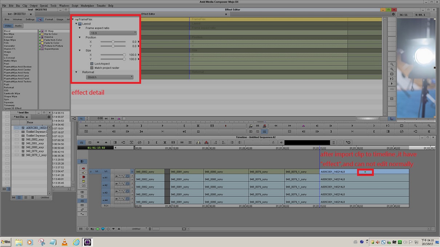Switch to the Usage tab
The width and height of the screenshot is (440, 247).
(60, 20)
